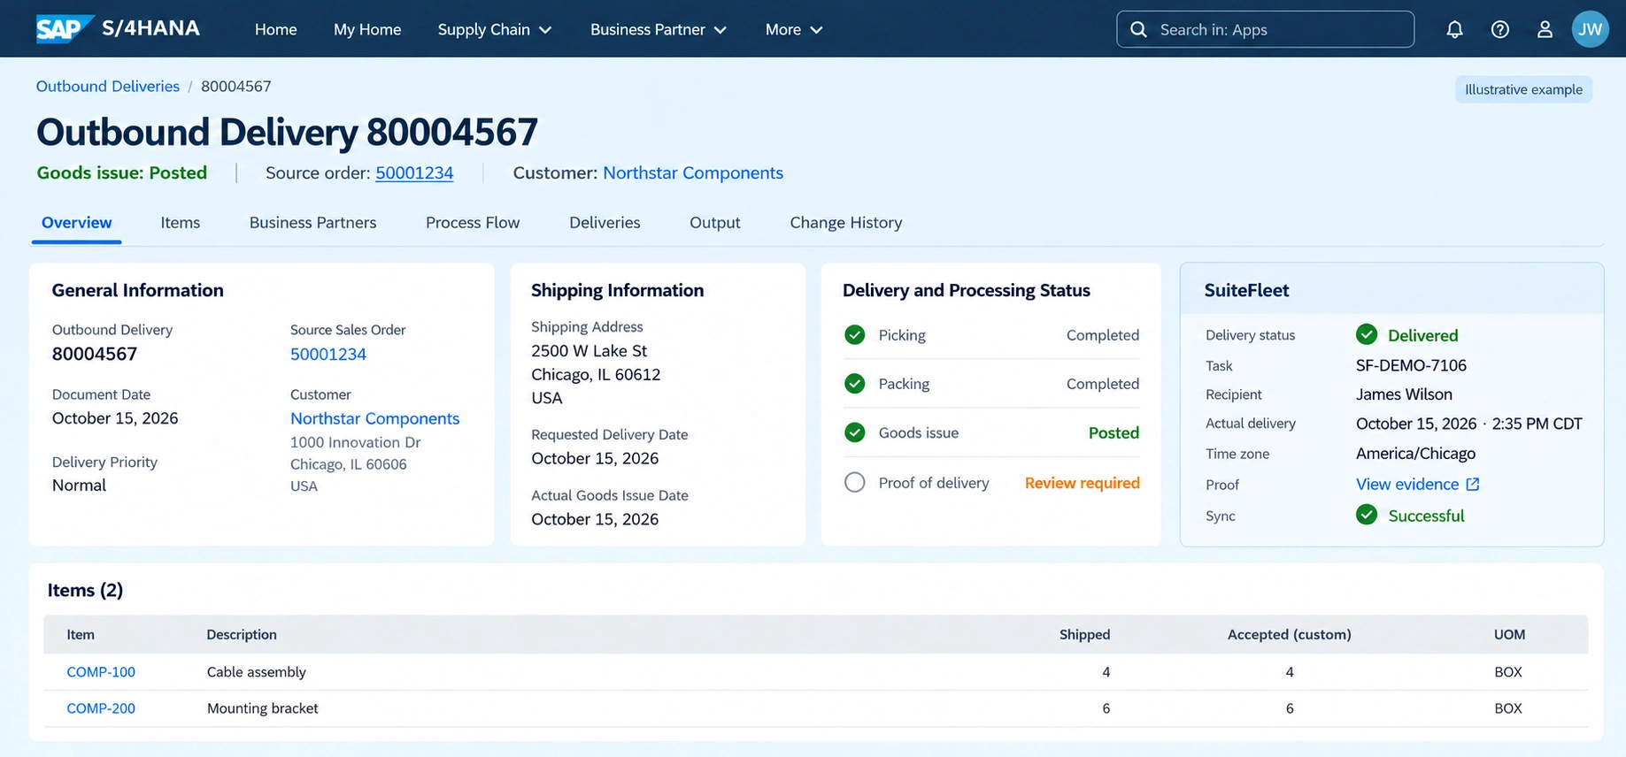
Task: Click the Delivery Priority value Normal
Action: (79, 486)
